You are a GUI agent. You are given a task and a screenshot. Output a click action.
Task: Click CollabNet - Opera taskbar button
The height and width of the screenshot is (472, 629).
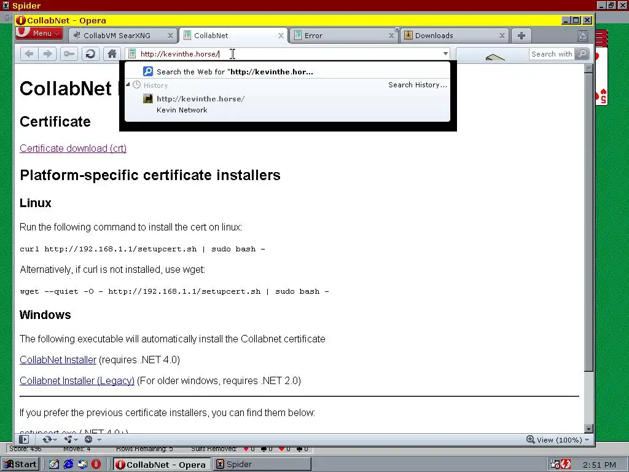162,465
